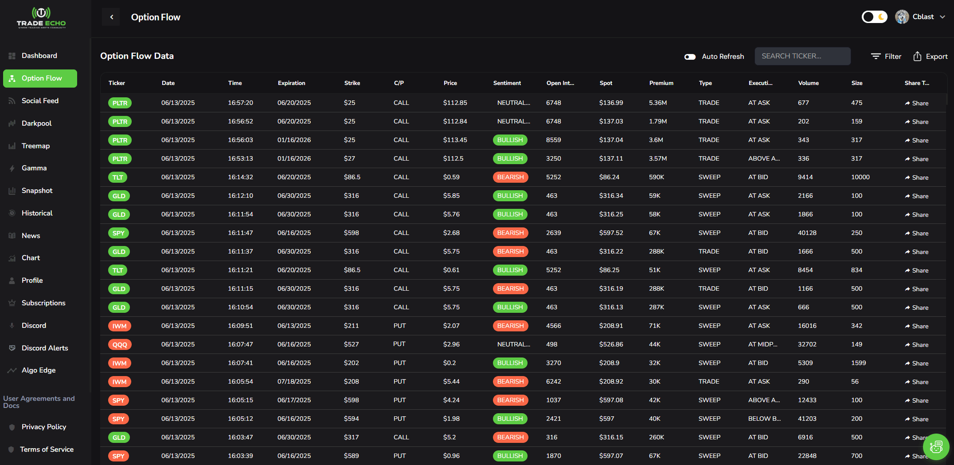
Task: Click the GLD ticker badge at 16:12:10
Action: (x=119, y=196)
